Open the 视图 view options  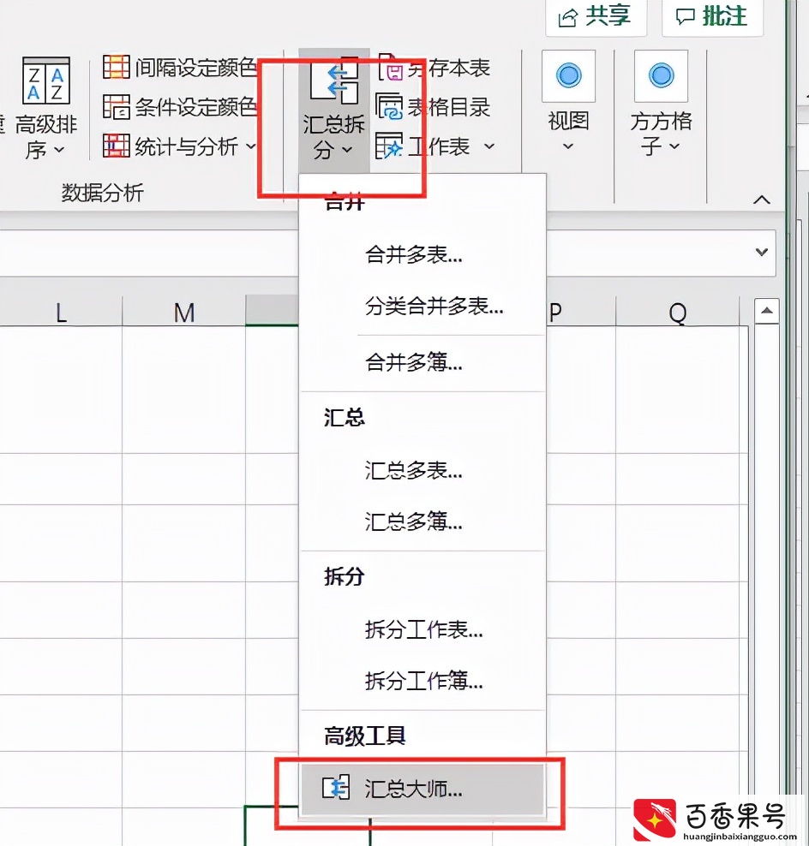pyautogui.click(x=568, y=103)
